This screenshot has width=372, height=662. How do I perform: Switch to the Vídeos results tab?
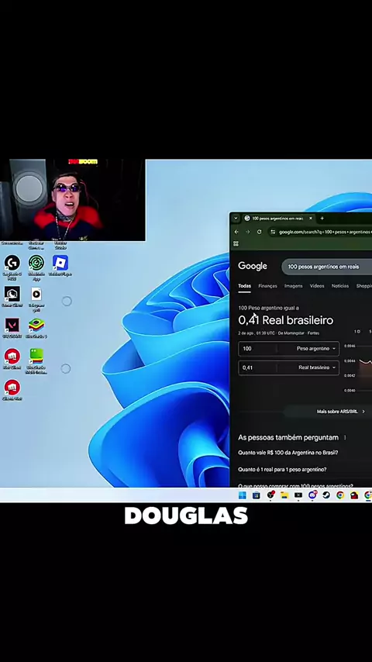(x=317, y=286)
